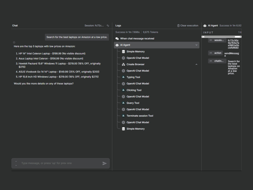Click the trash icon beside Clear execution
This screenshot has width=253, height=190.
tap(178, 26)
